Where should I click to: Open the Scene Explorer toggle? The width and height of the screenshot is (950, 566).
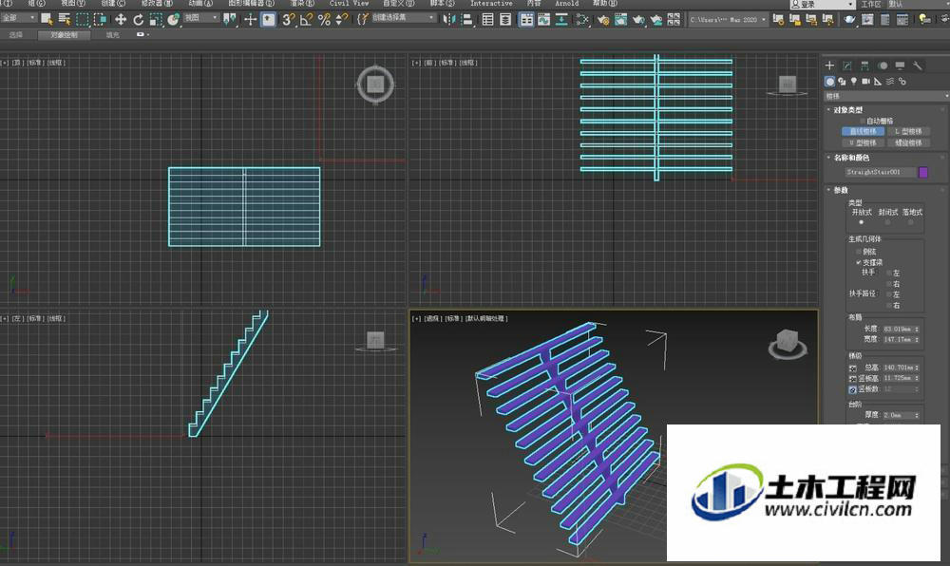[487, 19]
